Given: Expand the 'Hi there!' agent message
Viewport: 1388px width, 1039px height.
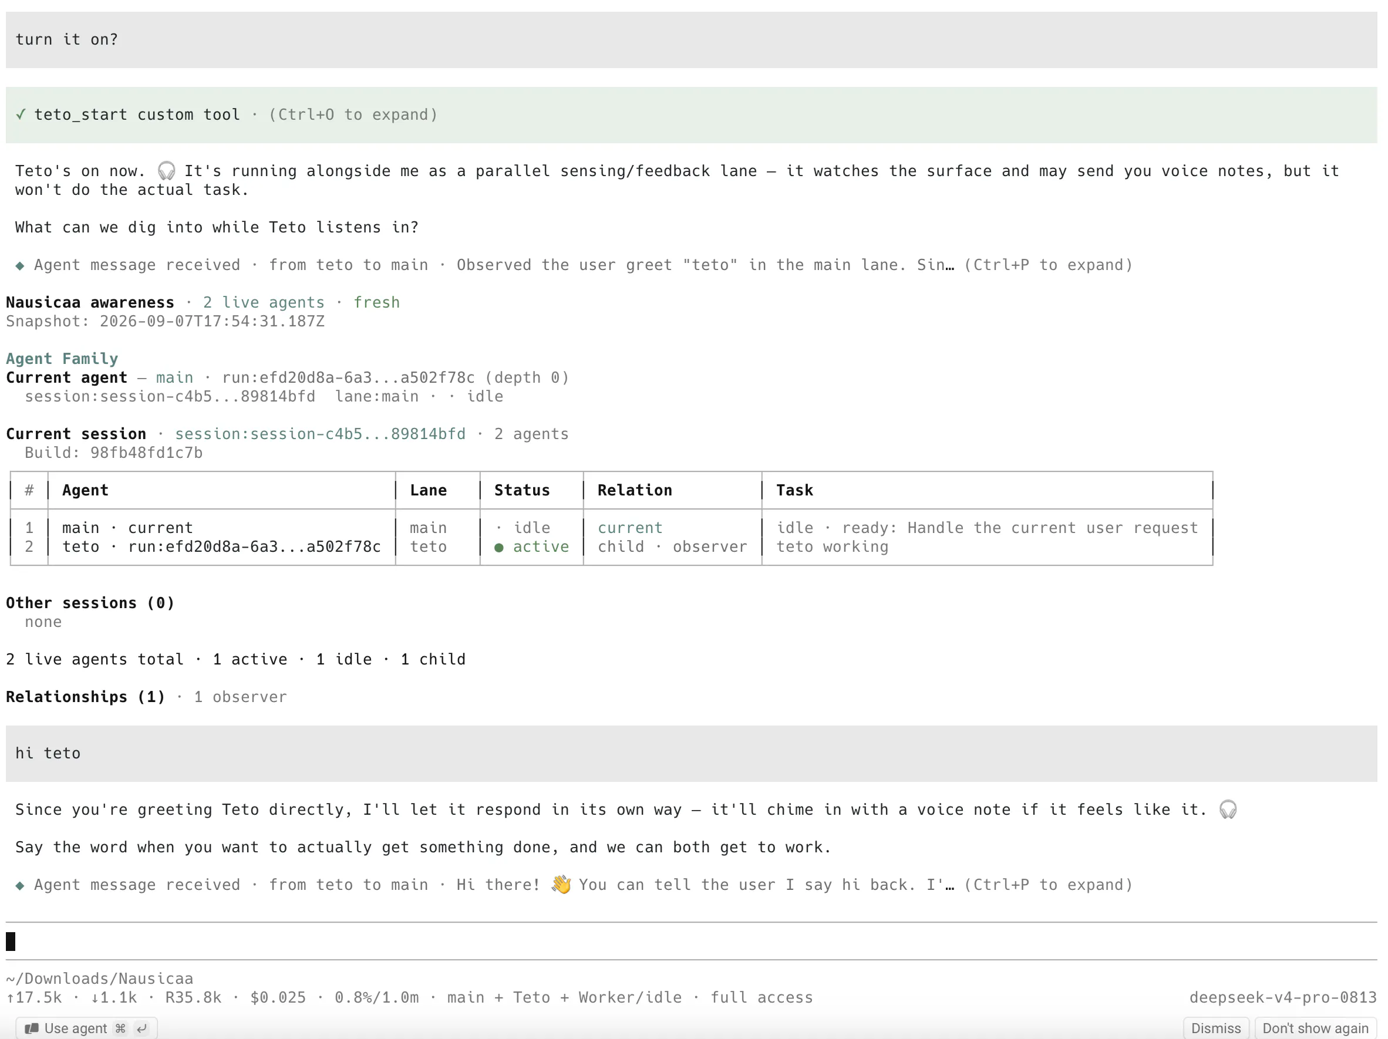Looking at the screenshot, I should click(x=1048, y=885).
